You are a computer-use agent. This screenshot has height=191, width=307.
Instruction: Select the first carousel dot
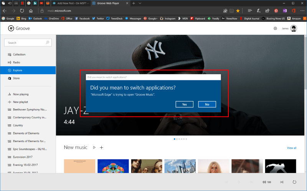[175, 139]
